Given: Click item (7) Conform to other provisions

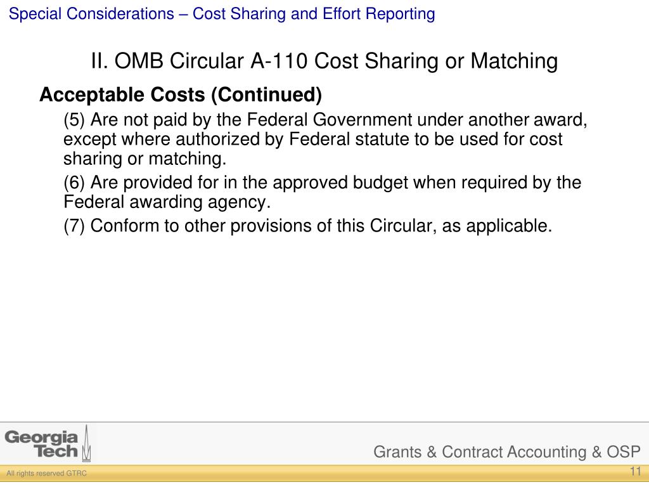Looking at the screenshot, I should (x=308, y=226).
